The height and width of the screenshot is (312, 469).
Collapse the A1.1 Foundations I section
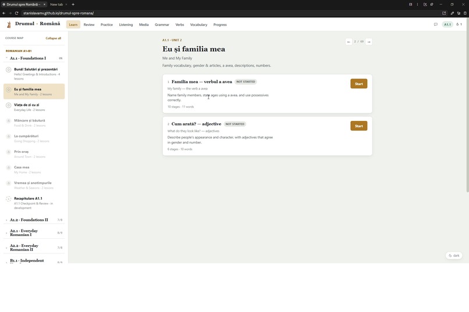(34, 58)
